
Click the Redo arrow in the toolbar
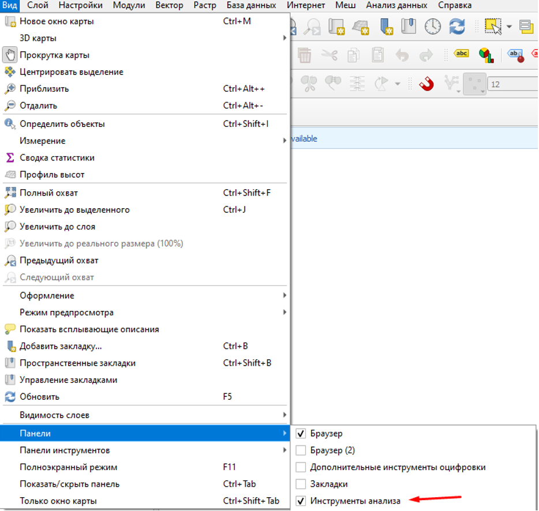tap(426, 55)
